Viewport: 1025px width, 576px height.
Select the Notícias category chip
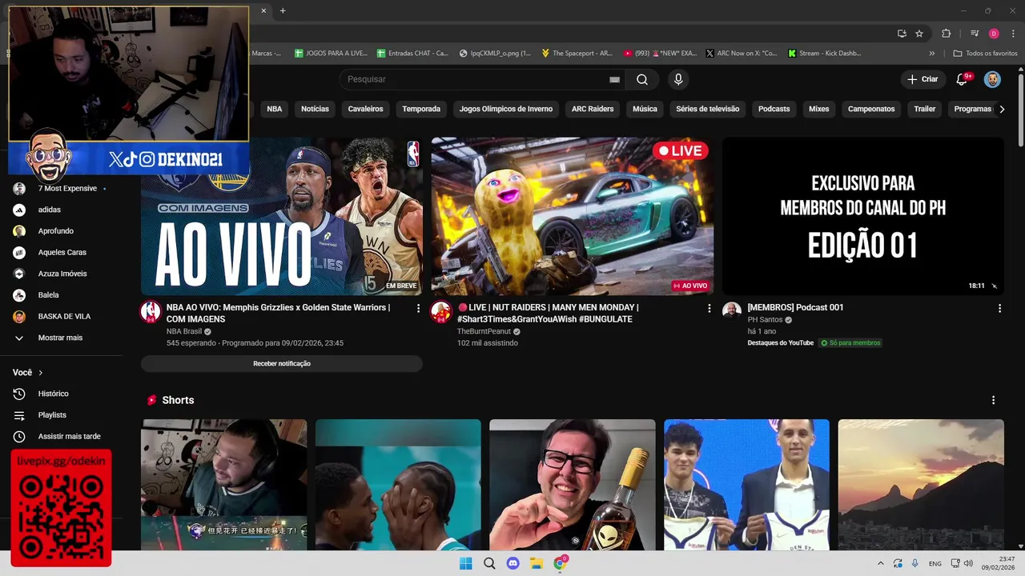pos(315,109)
